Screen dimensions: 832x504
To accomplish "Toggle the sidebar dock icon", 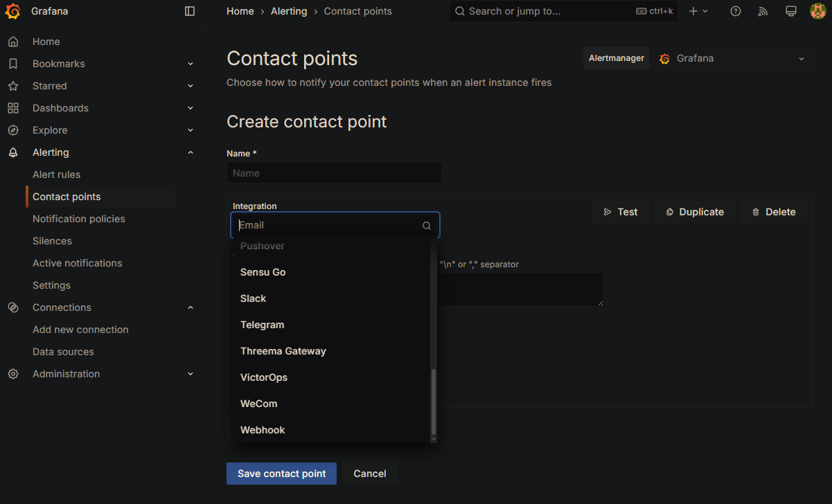I will (x=190, y=11).
